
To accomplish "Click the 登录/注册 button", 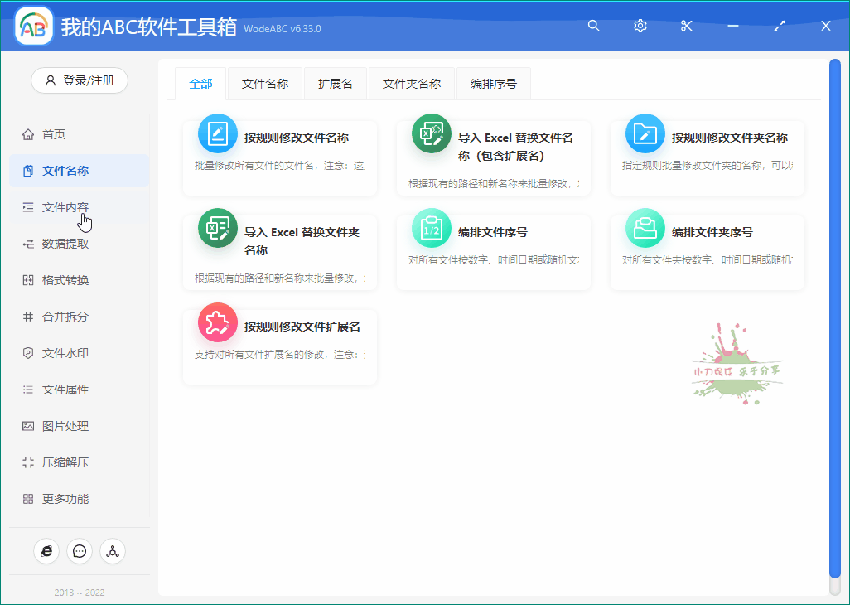I will pyautogui.click(x=80, y=80).
